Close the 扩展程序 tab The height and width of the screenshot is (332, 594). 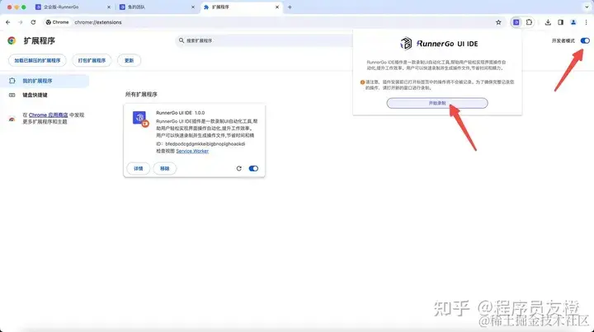click(277, 7)
